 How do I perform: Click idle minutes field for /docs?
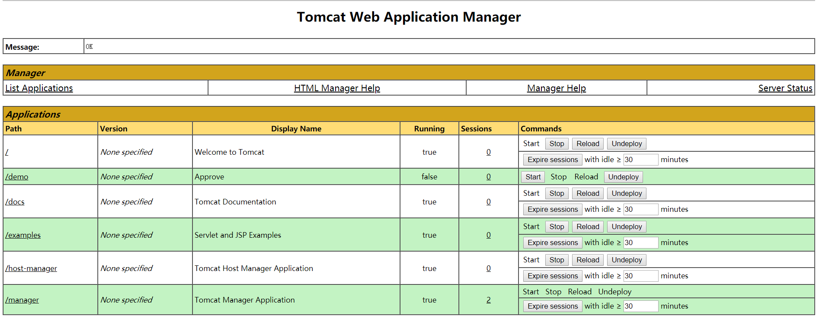(x=641, y=210)
